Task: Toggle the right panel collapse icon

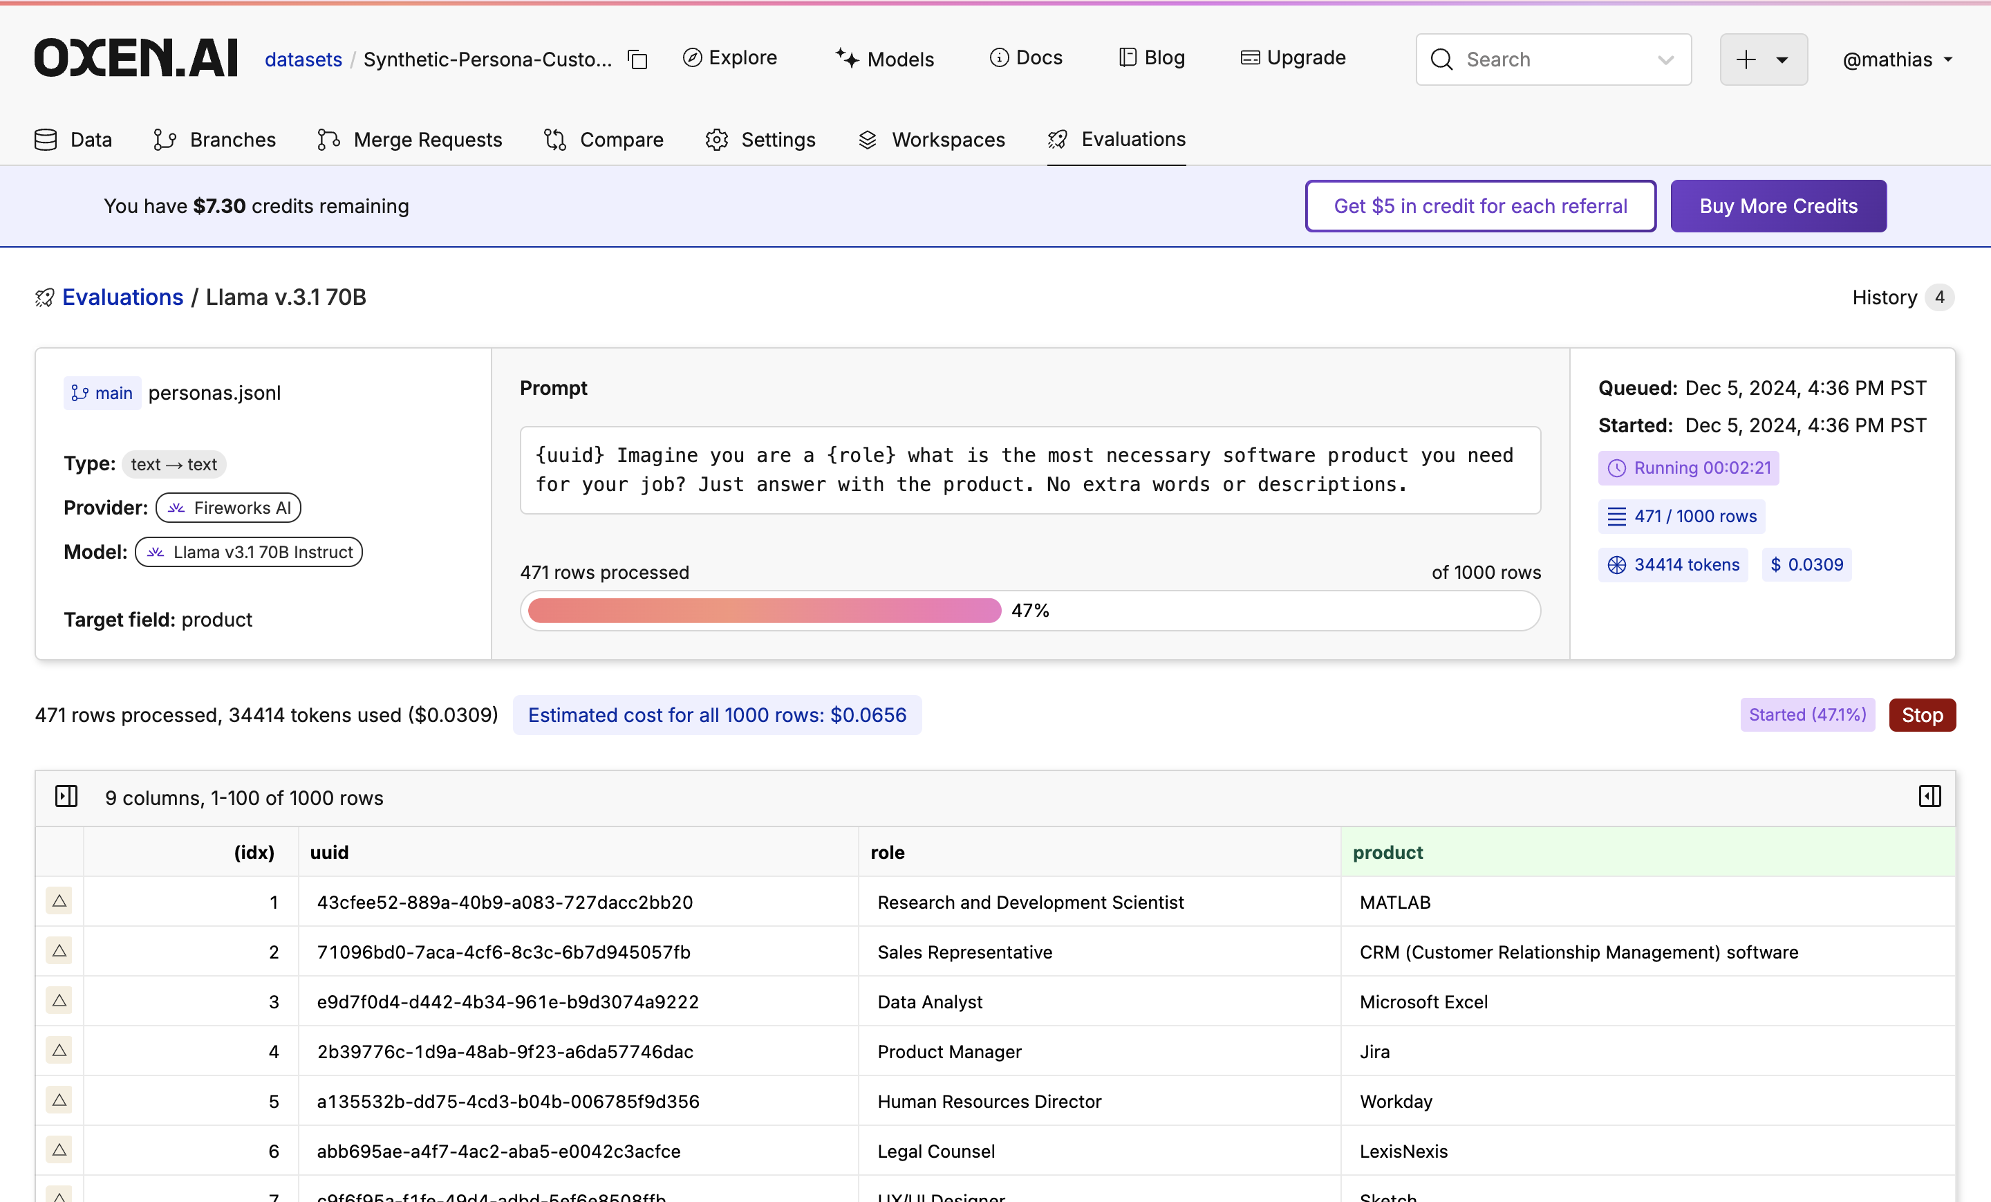Action: (1929, 796)
